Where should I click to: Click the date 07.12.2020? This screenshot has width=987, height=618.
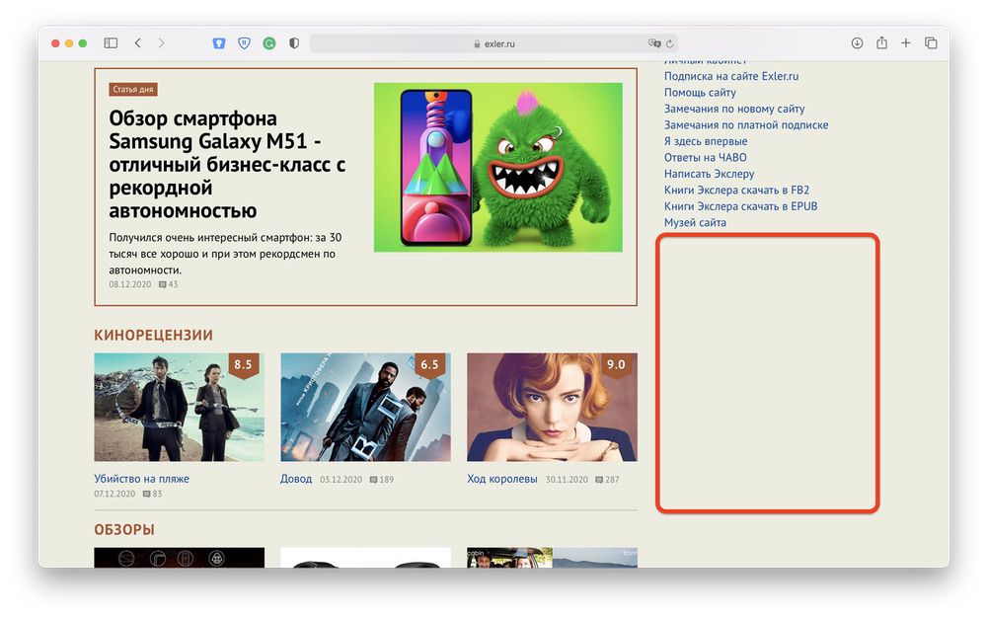(x=114, y=494)
